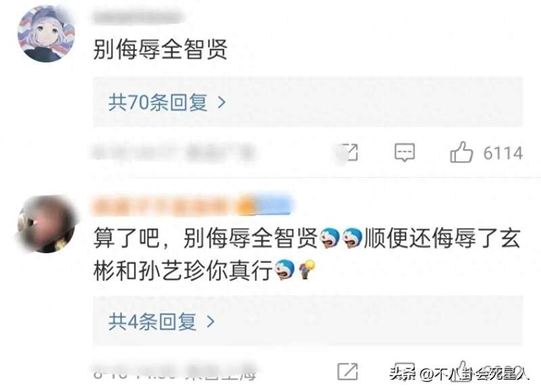Image resolution: width=541 pixels, height=392 pixels.
Task: Expand the chevron next to 共70条回复
Action: click(x=222, y=103)
